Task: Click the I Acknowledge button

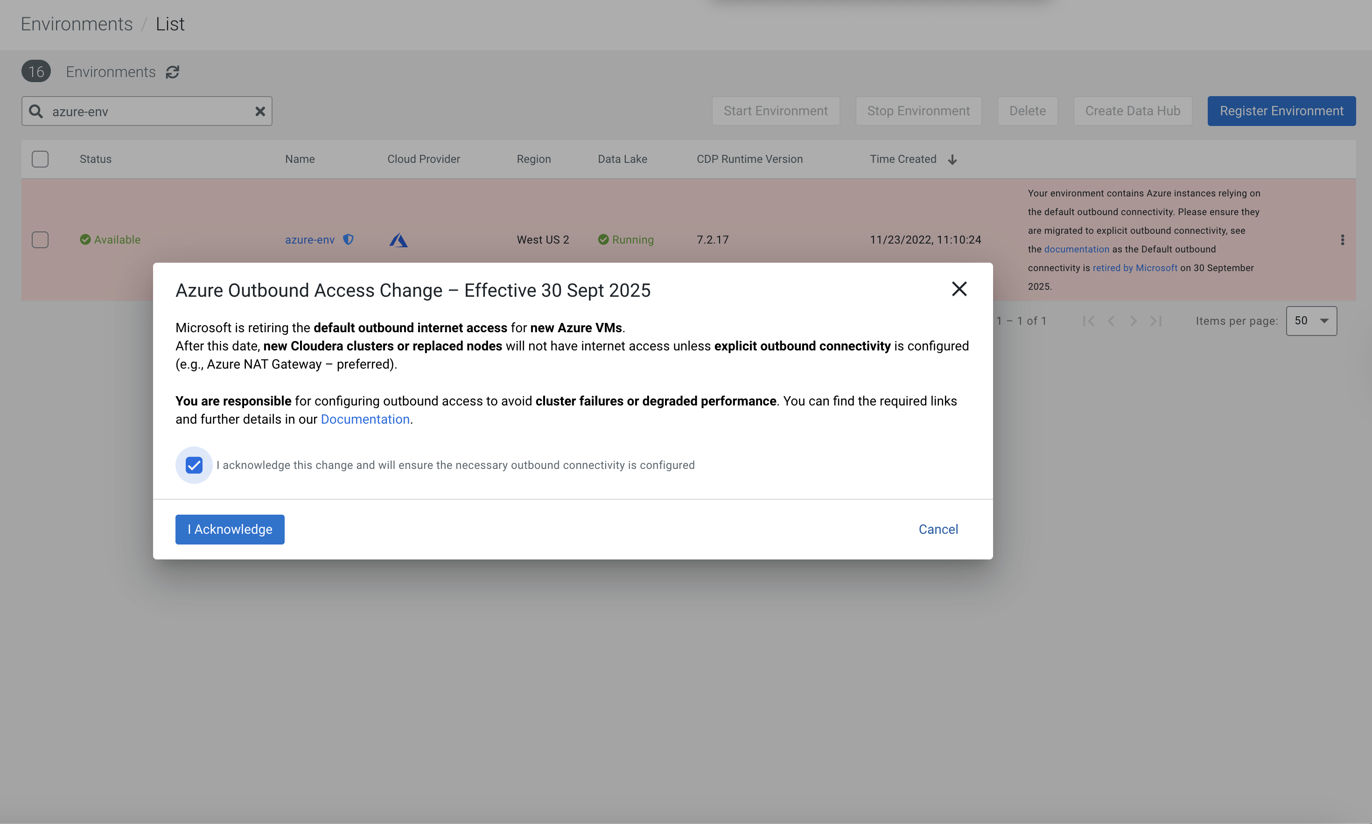Action: (230, 530)
